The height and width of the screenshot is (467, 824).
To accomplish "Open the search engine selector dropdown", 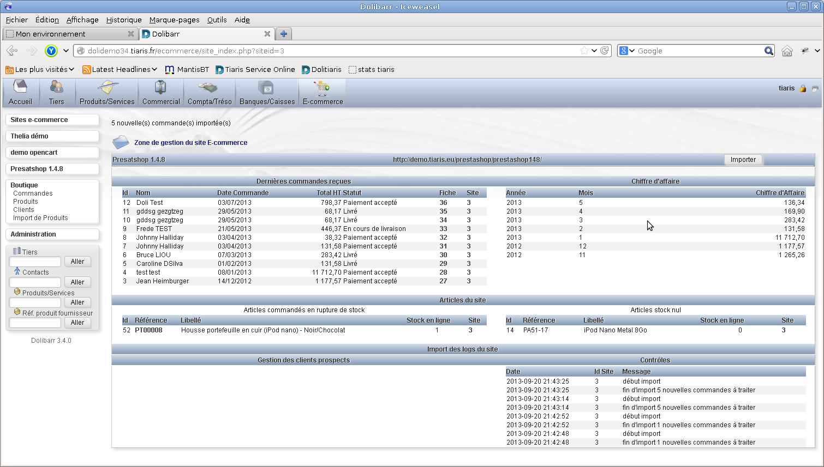I will (x=627, y=51).
